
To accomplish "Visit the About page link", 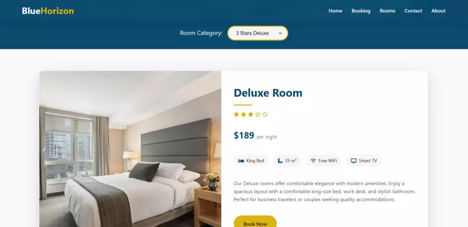I will [439, 11].
